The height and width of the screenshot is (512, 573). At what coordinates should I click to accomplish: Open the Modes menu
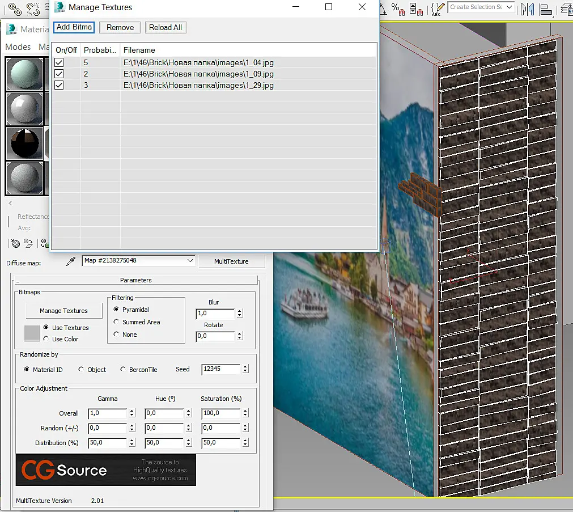point(18,47)
